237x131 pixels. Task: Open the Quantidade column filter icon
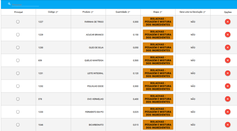point(129,12)
